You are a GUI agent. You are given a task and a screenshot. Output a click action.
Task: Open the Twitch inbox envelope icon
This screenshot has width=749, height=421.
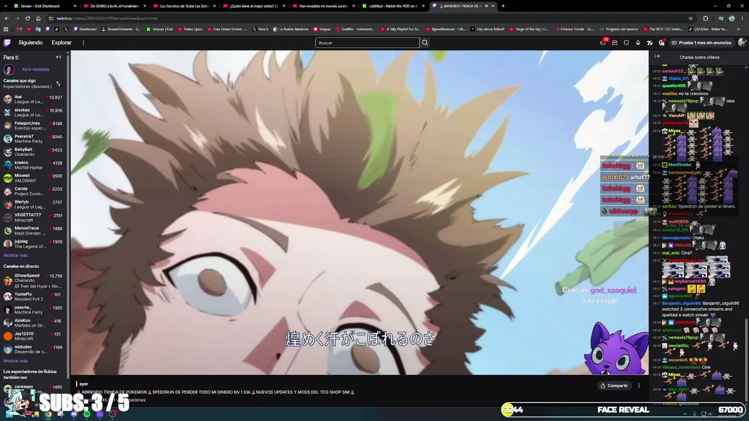point(614,43)
